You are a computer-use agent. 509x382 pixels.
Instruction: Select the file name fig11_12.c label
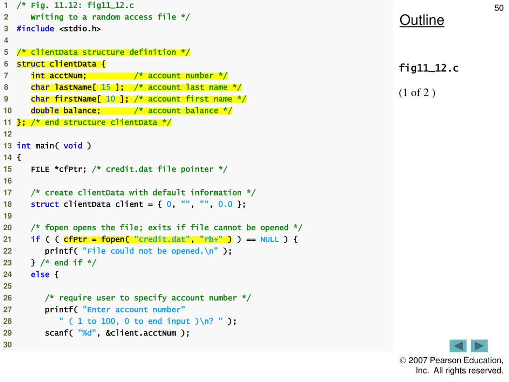[428, 68]
